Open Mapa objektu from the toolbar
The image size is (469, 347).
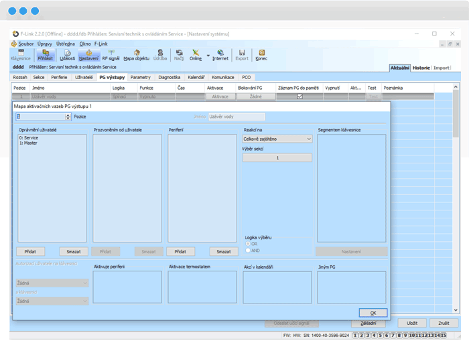(x=136, y=54)
